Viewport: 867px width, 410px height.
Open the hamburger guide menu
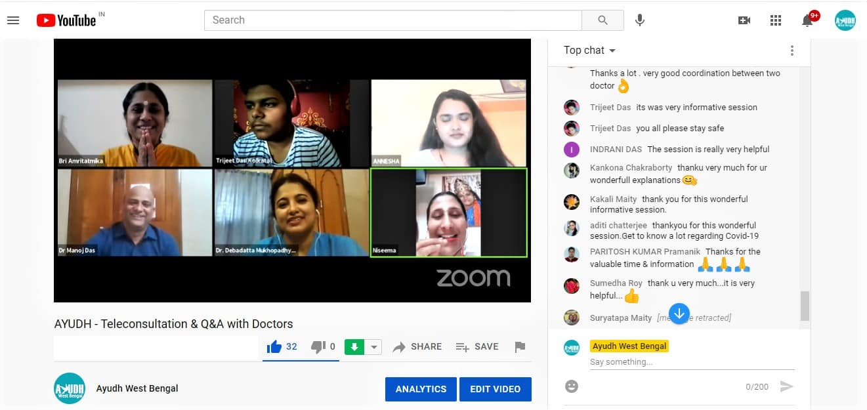pos(13,20)
